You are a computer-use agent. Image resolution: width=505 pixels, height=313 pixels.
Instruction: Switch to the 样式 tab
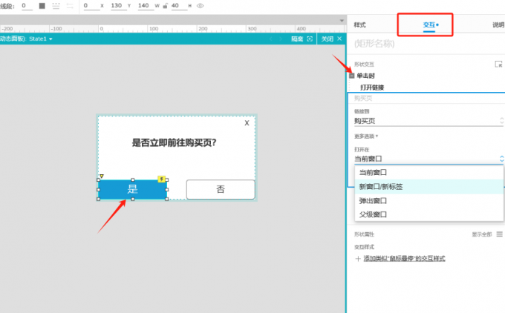pyautogui.click(x=359, y=24)
